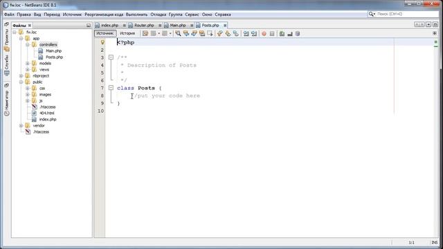The width and height of the screenshot is (443, 249).
Task: Focus the Поиск search field
Action: pyautogui.click(x=407, y=14)
